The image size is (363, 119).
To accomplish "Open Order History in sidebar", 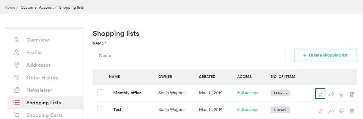I will pyautogui.click(x=45, y=77).
